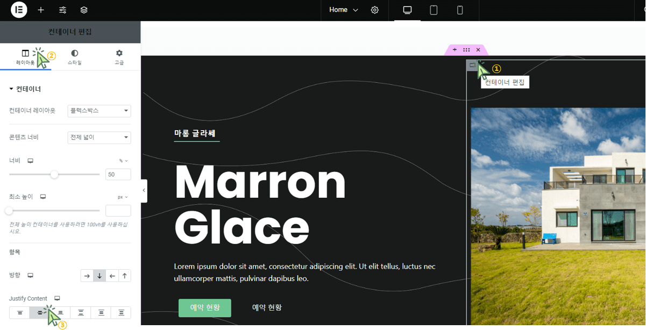Image resolution: width=646 pixels, height=330 pixels.
Task: Switch to the 고급 tab
Action: pyautogui.click(x=119, y=57)
